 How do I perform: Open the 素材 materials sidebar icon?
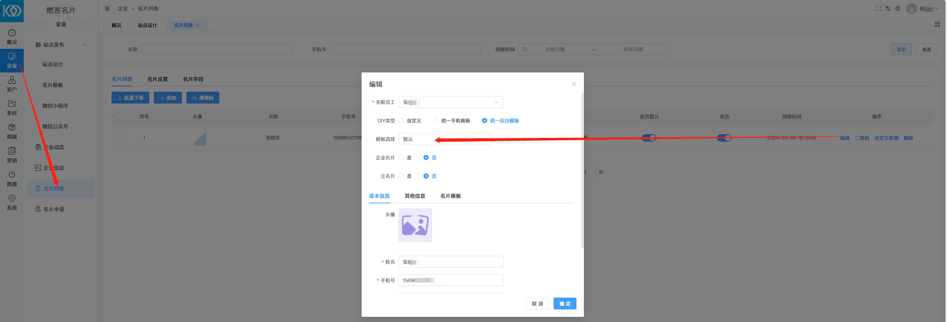click(x=12, y=108)
